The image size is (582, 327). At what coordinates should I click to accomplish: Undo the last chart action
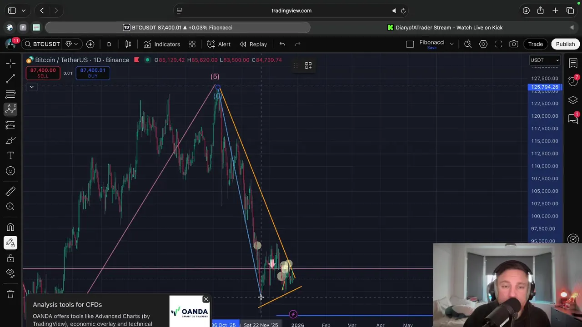282,44
